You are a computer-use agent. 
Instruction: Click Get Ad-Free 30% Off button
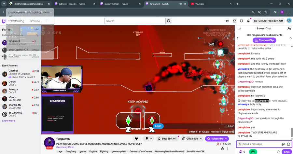tap(269, 21)
